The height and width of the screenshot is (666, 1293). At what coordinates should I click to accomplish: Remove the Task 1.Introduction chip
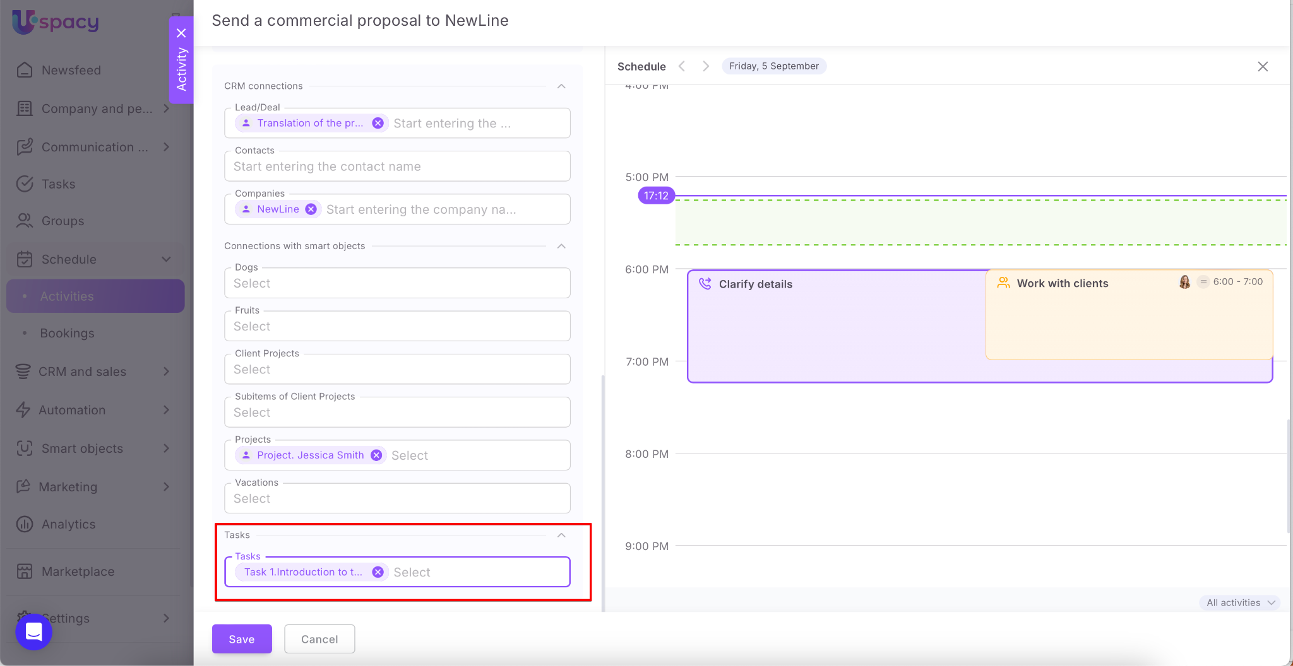click(378, 572)
